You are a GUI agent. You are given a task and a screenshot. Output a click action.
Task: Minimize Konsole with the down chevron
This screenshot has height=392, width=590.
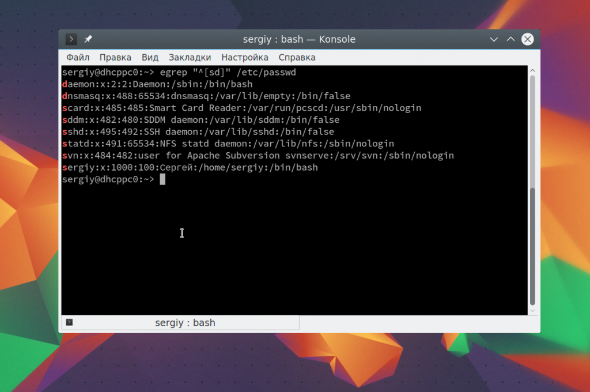click(494, 39)
